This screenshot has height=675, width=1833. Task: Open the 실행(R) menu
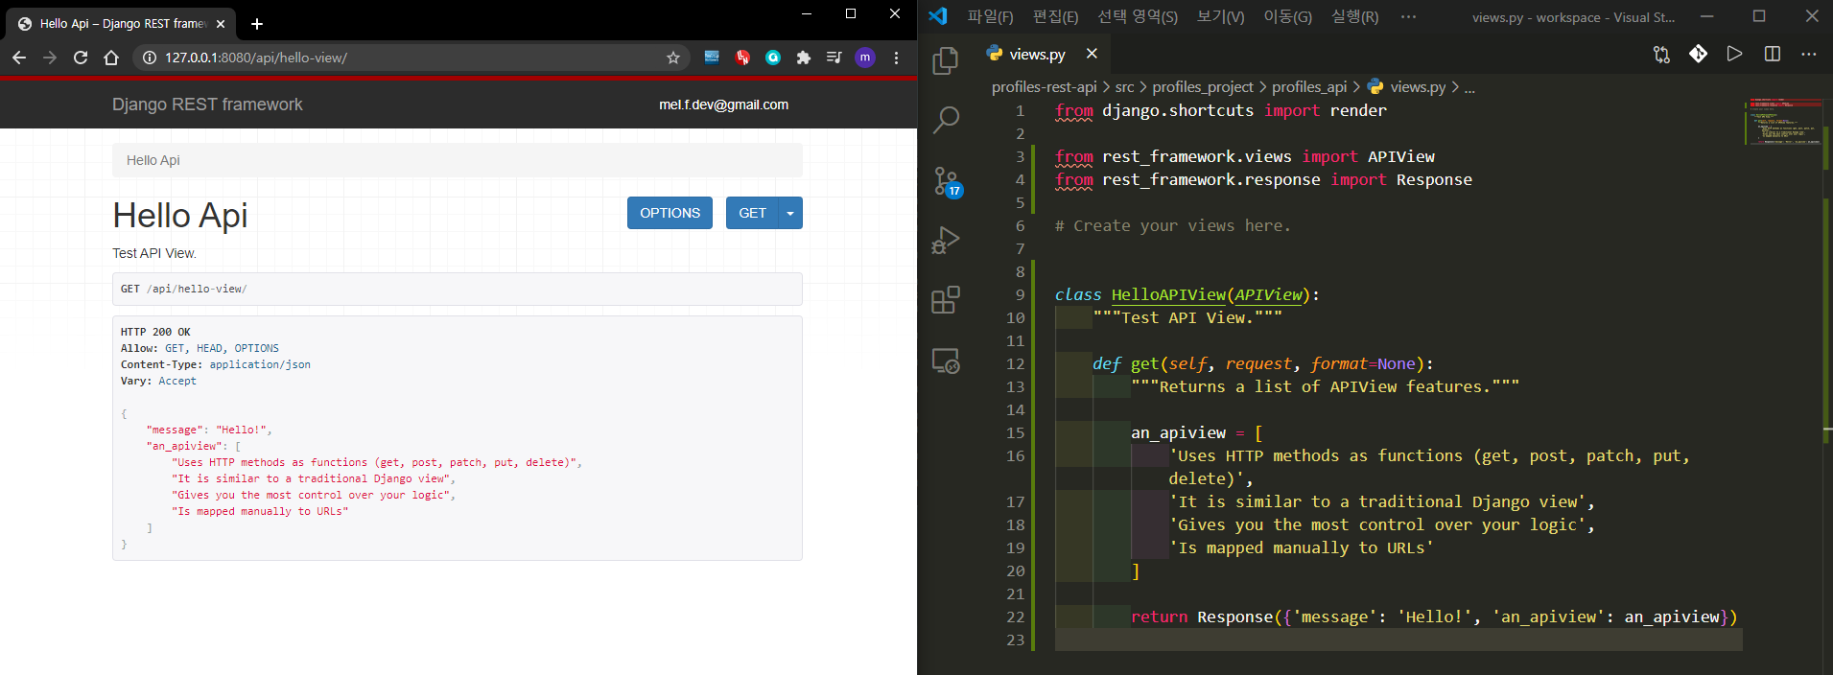pos(1354,16)
